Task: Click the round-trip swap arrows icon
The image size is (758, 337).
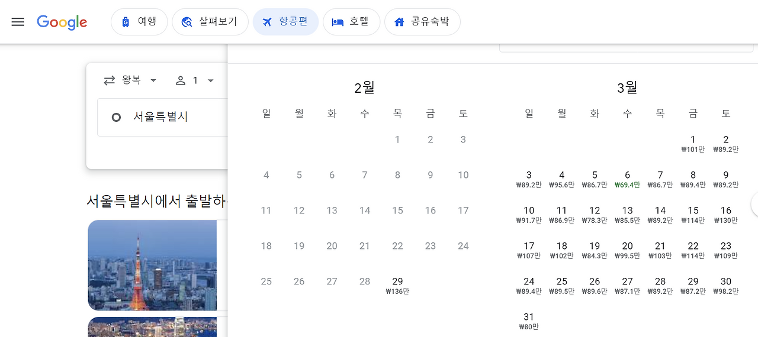Action: (x=110, y=80)
